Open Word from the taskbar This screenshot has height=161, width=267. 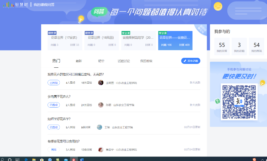[82, 159]
